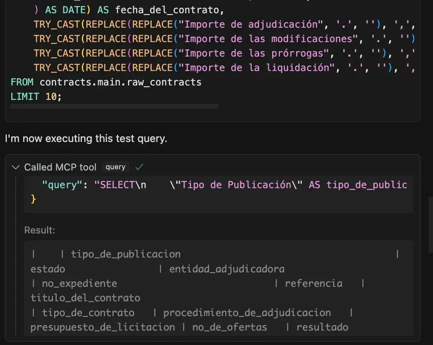Click the "estado" column header
The height and width of the screenshot is (345, 433).
(x=48, y=269)
